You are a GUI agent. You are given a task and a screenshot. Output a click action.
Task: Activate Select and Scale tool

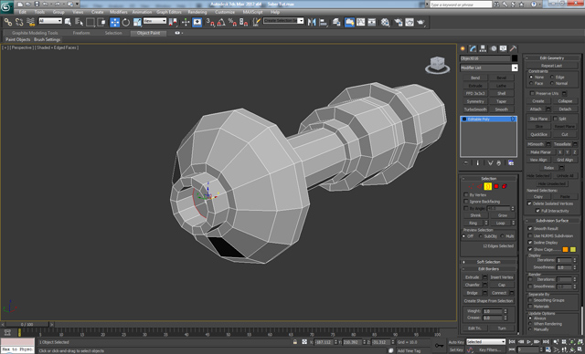tap(137, 22)
